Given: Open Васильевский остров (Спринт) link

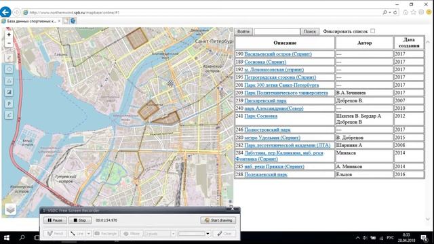Looking at the screenshot, I should 278,54.
